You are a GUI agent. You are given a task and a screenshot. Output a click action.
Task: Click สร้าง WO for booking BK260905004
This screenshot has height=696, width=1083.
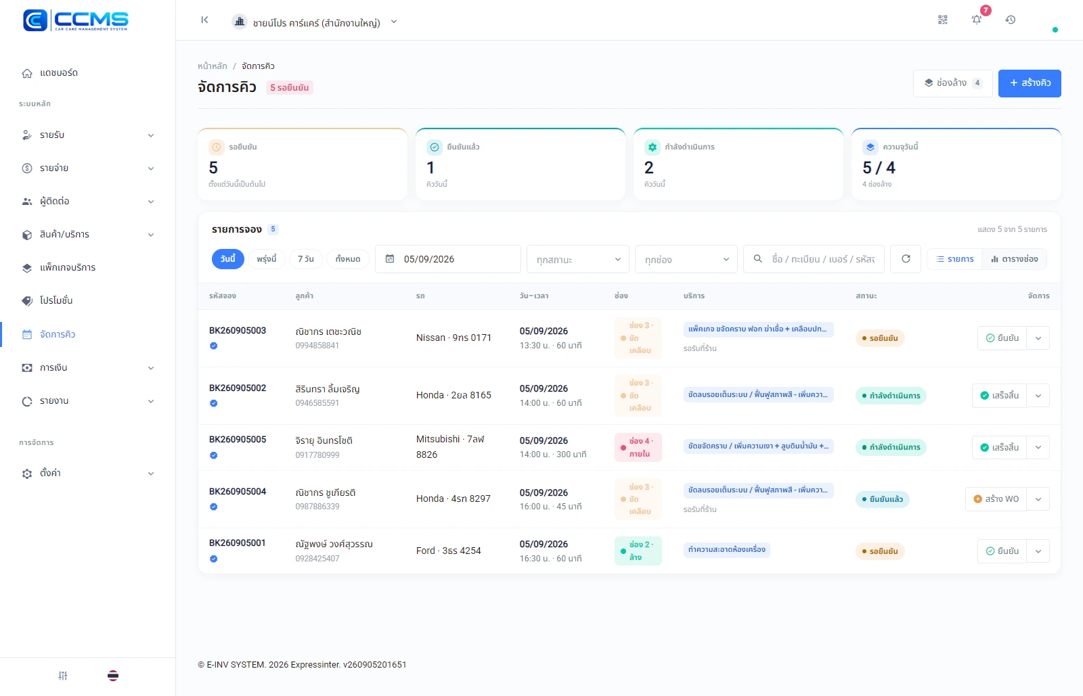996,499
